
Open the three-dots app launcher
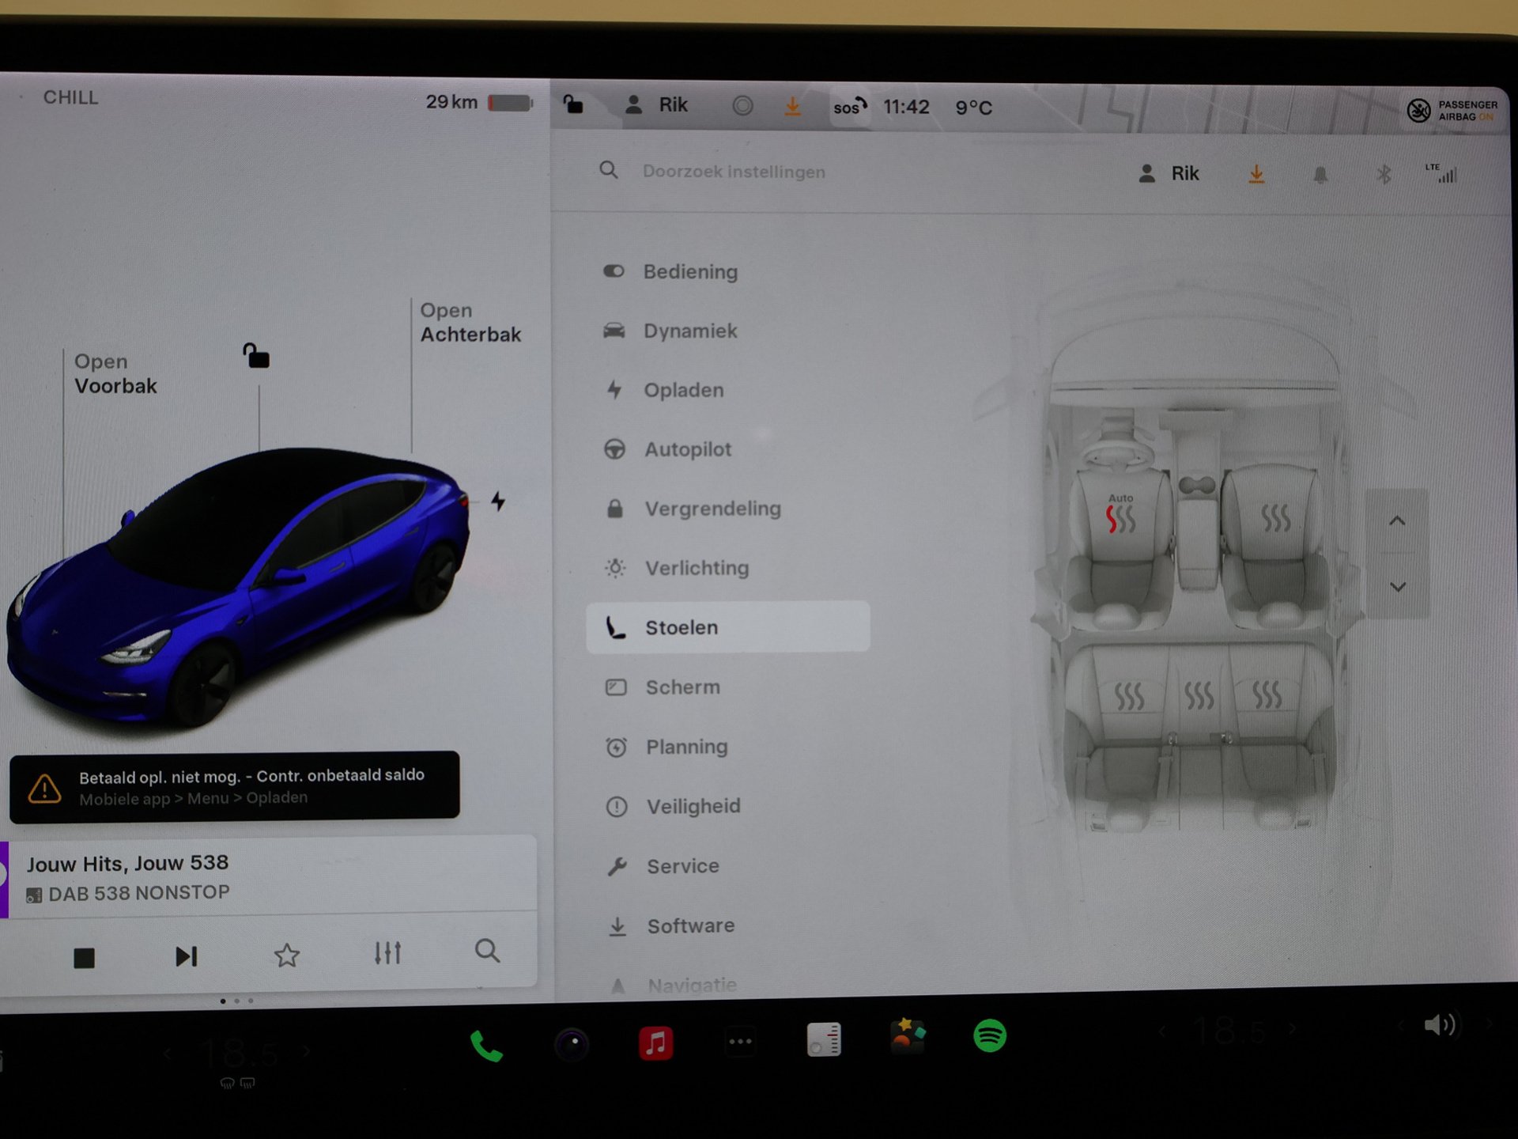pos(740,1041)
